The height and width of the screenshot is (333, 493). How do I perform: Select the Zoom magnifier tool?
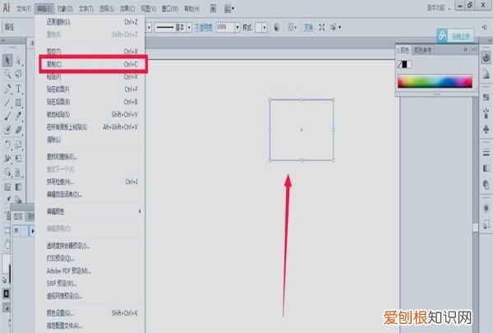point(7,74)
